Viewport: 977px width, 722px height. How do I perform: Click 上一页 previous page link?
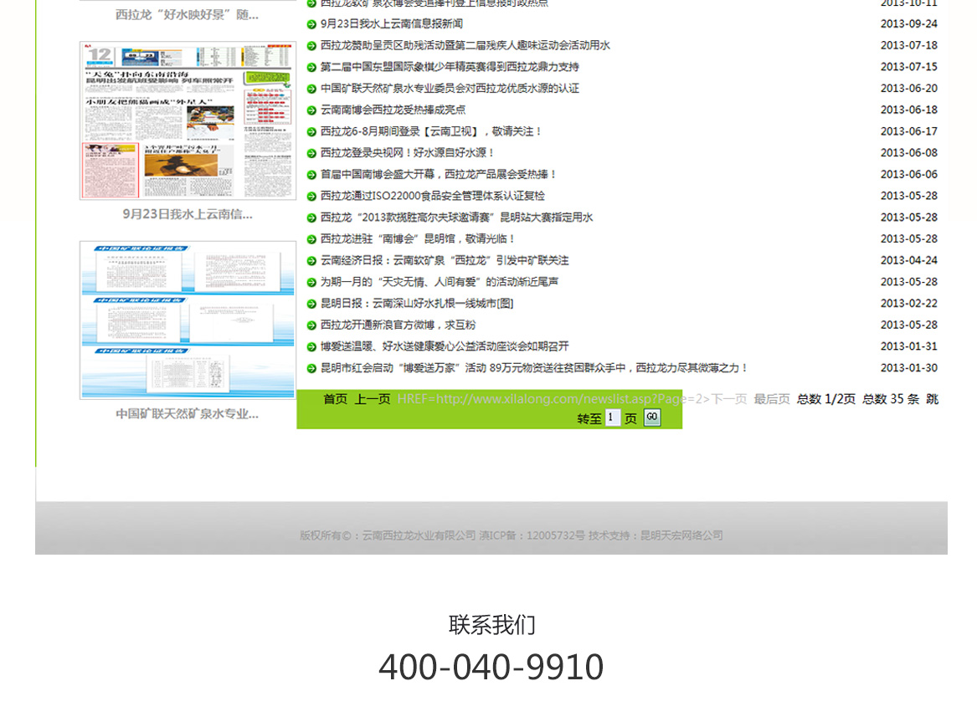point(372,399)
